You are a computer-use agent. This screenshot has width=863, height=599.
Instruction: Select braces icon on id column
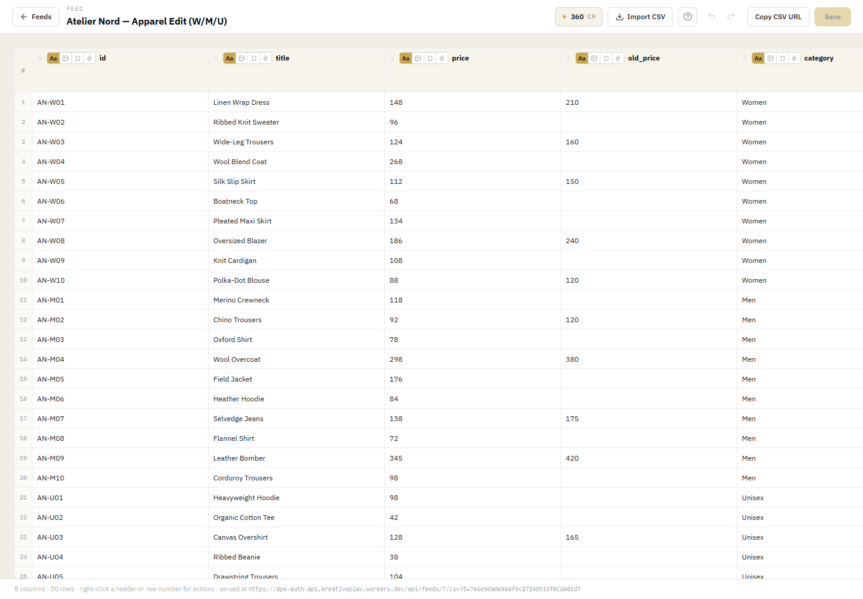pyautogui.click(x=77, y=58)
